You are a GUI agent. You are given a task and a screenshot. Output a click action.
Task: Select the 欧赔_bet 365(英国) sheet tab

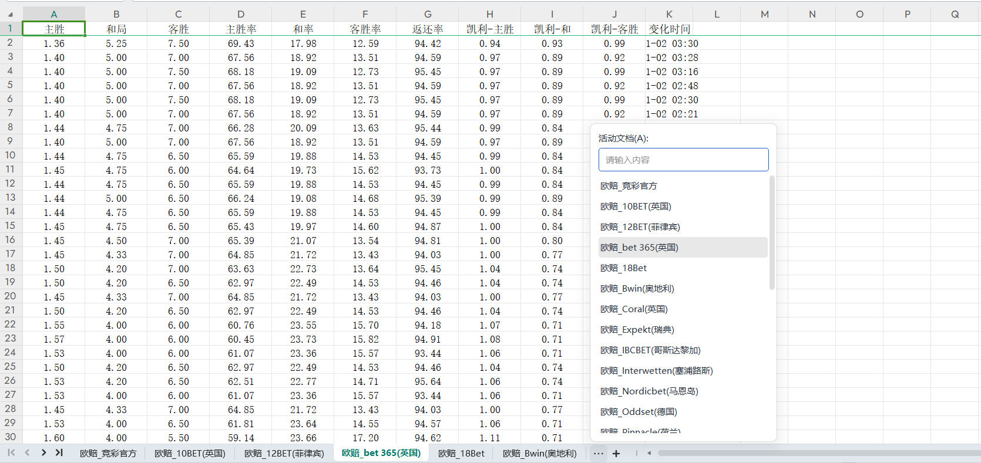381,453
